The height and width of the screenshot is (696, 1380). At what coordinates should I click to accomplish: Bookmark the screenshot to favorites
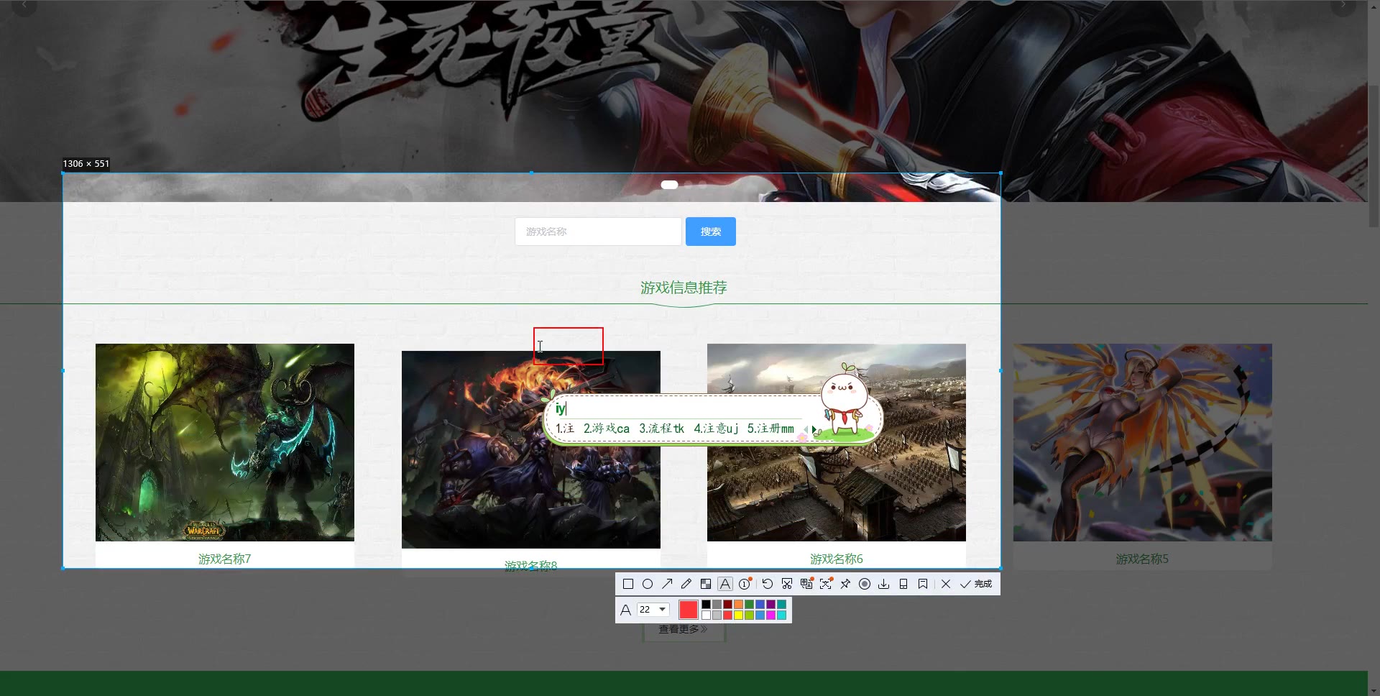tap(923, 584)
